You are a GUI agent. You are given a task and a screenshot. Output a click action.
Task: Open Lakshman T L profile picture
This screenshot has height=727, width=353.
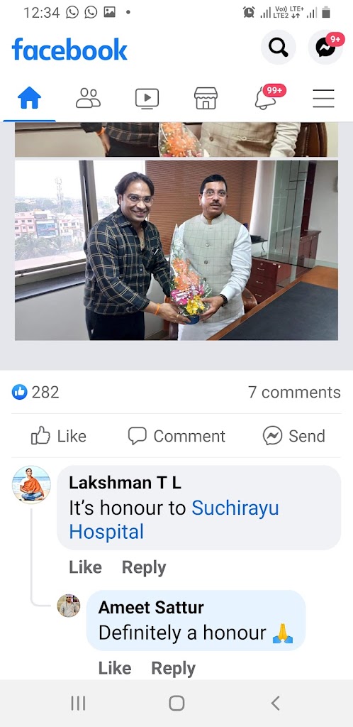tap(31, 484)
